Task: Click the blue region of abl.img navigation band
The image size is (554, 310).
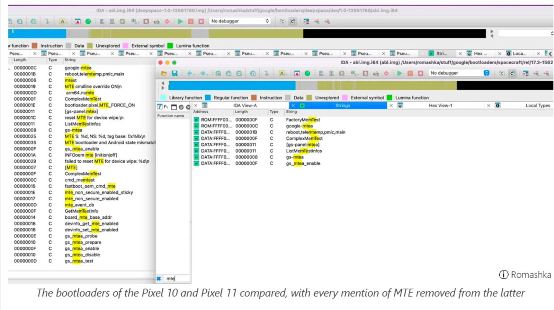Action: pos(232,85)
